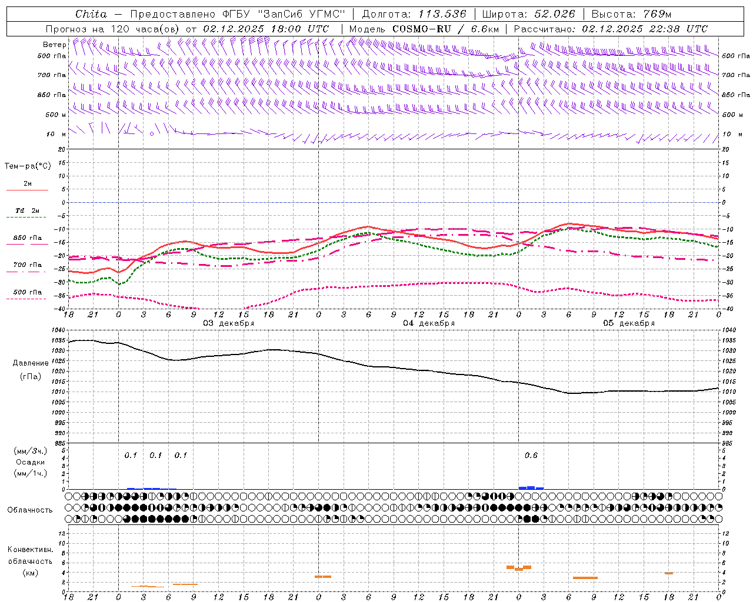This screenshot has width=753, height=602.
Task: Click the 'Давление' pressure panel label
Action: pos(31,363)
